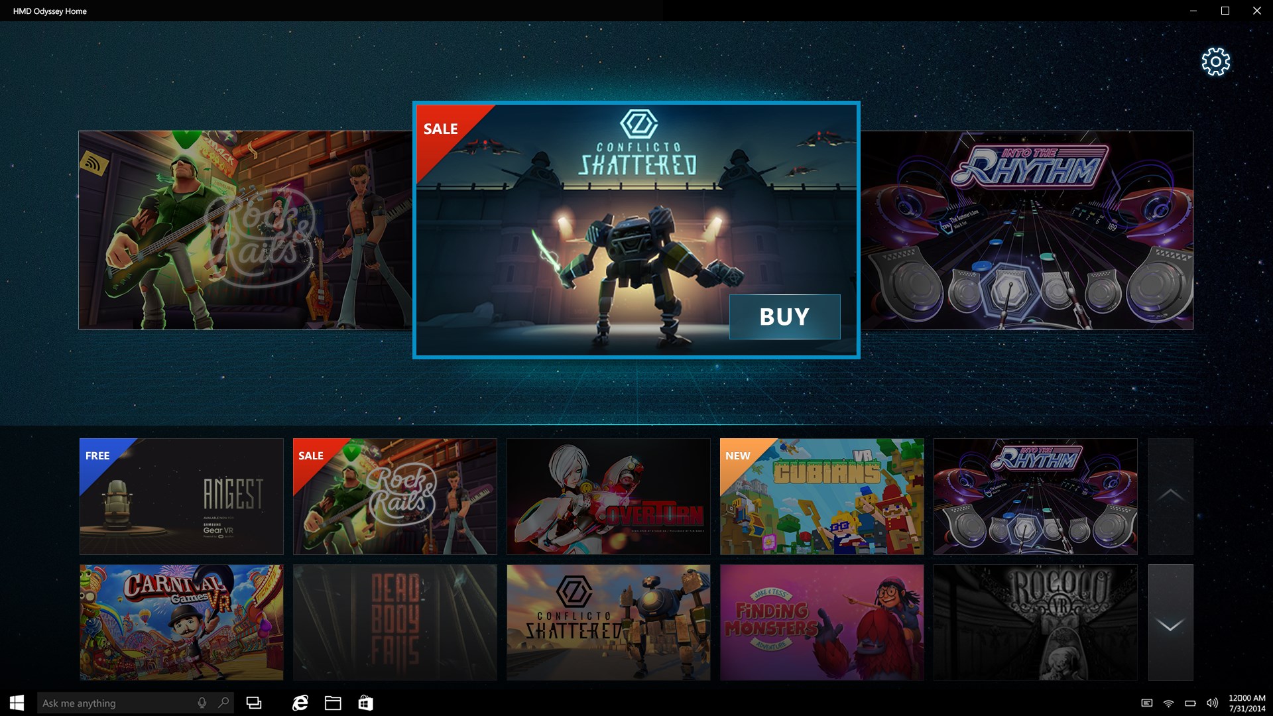Open the Into the Rhythm grid tile
The width and height of the screenshot is (1273, 716).
(1036, 496)
